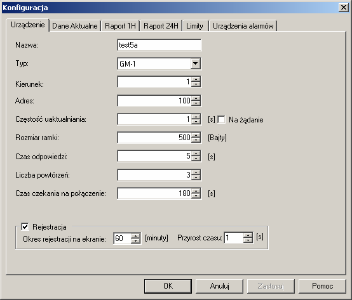Confirm with the OK button

coord(168,286)
